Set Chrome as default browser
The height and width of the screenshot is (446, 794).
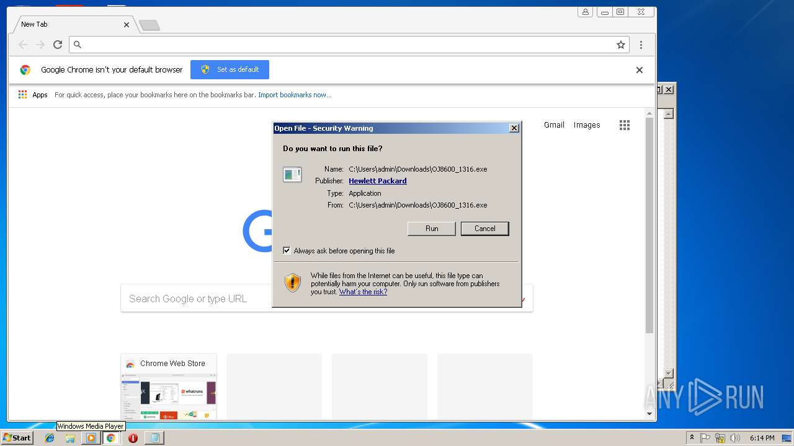coord(230,69)
